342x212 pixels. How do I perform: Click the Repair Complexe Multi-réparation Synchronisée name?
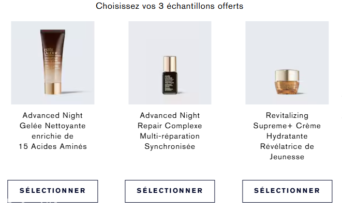(170, 131)
